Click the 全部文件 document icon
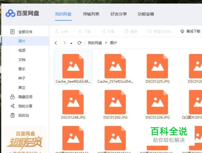 click(12, 32)
